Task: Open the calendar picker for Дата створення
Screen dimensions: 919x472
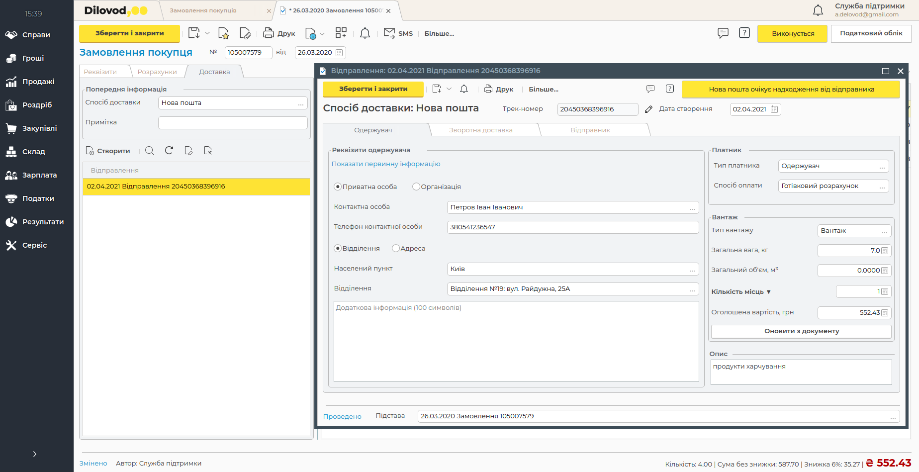Action: tap(774, 109)
